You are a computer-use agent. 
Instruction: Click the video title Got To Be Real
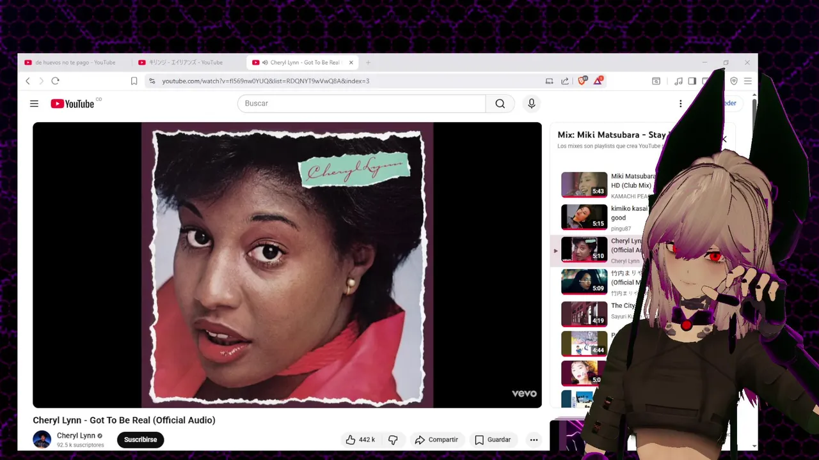124,420
